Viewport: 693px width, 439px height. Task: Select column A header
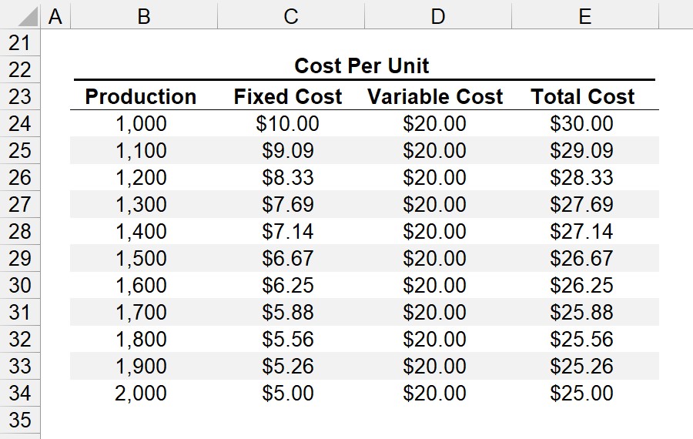(x=55, y=16)
